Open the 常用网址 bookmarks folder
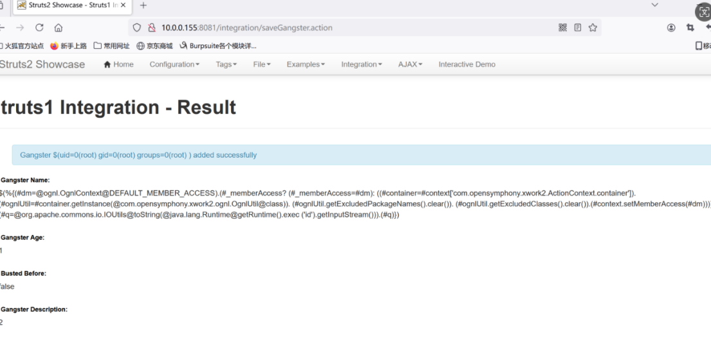 111,46
